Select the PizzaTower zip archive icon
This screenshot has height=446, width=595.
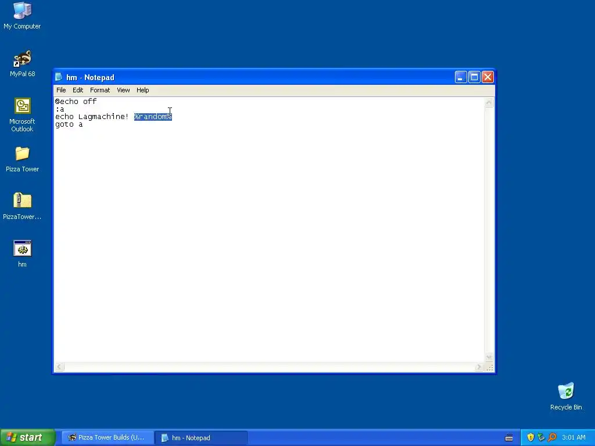click(x=23, y=207)
